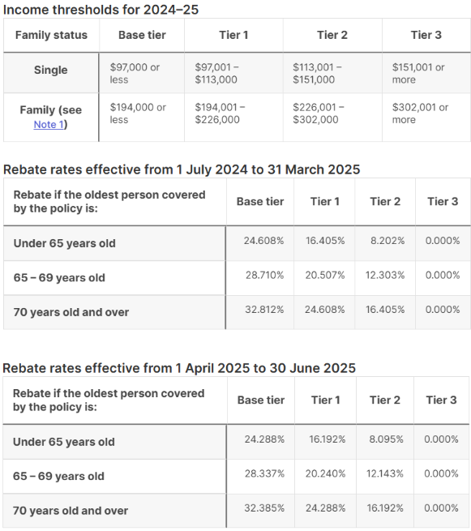This screenshot has width=471, height=531.
Task: Select the Single row header
Action: 51,72
